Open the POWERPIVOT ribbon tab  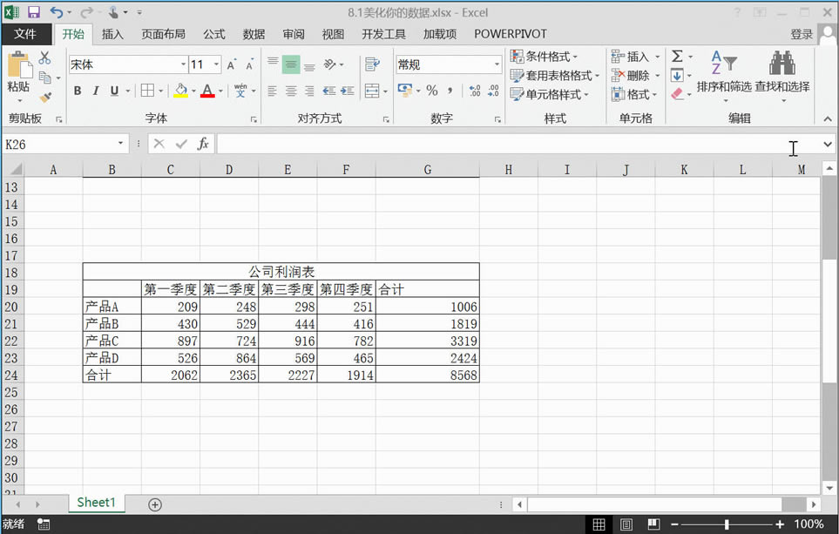pyautogui.click(x=510, y=34)
